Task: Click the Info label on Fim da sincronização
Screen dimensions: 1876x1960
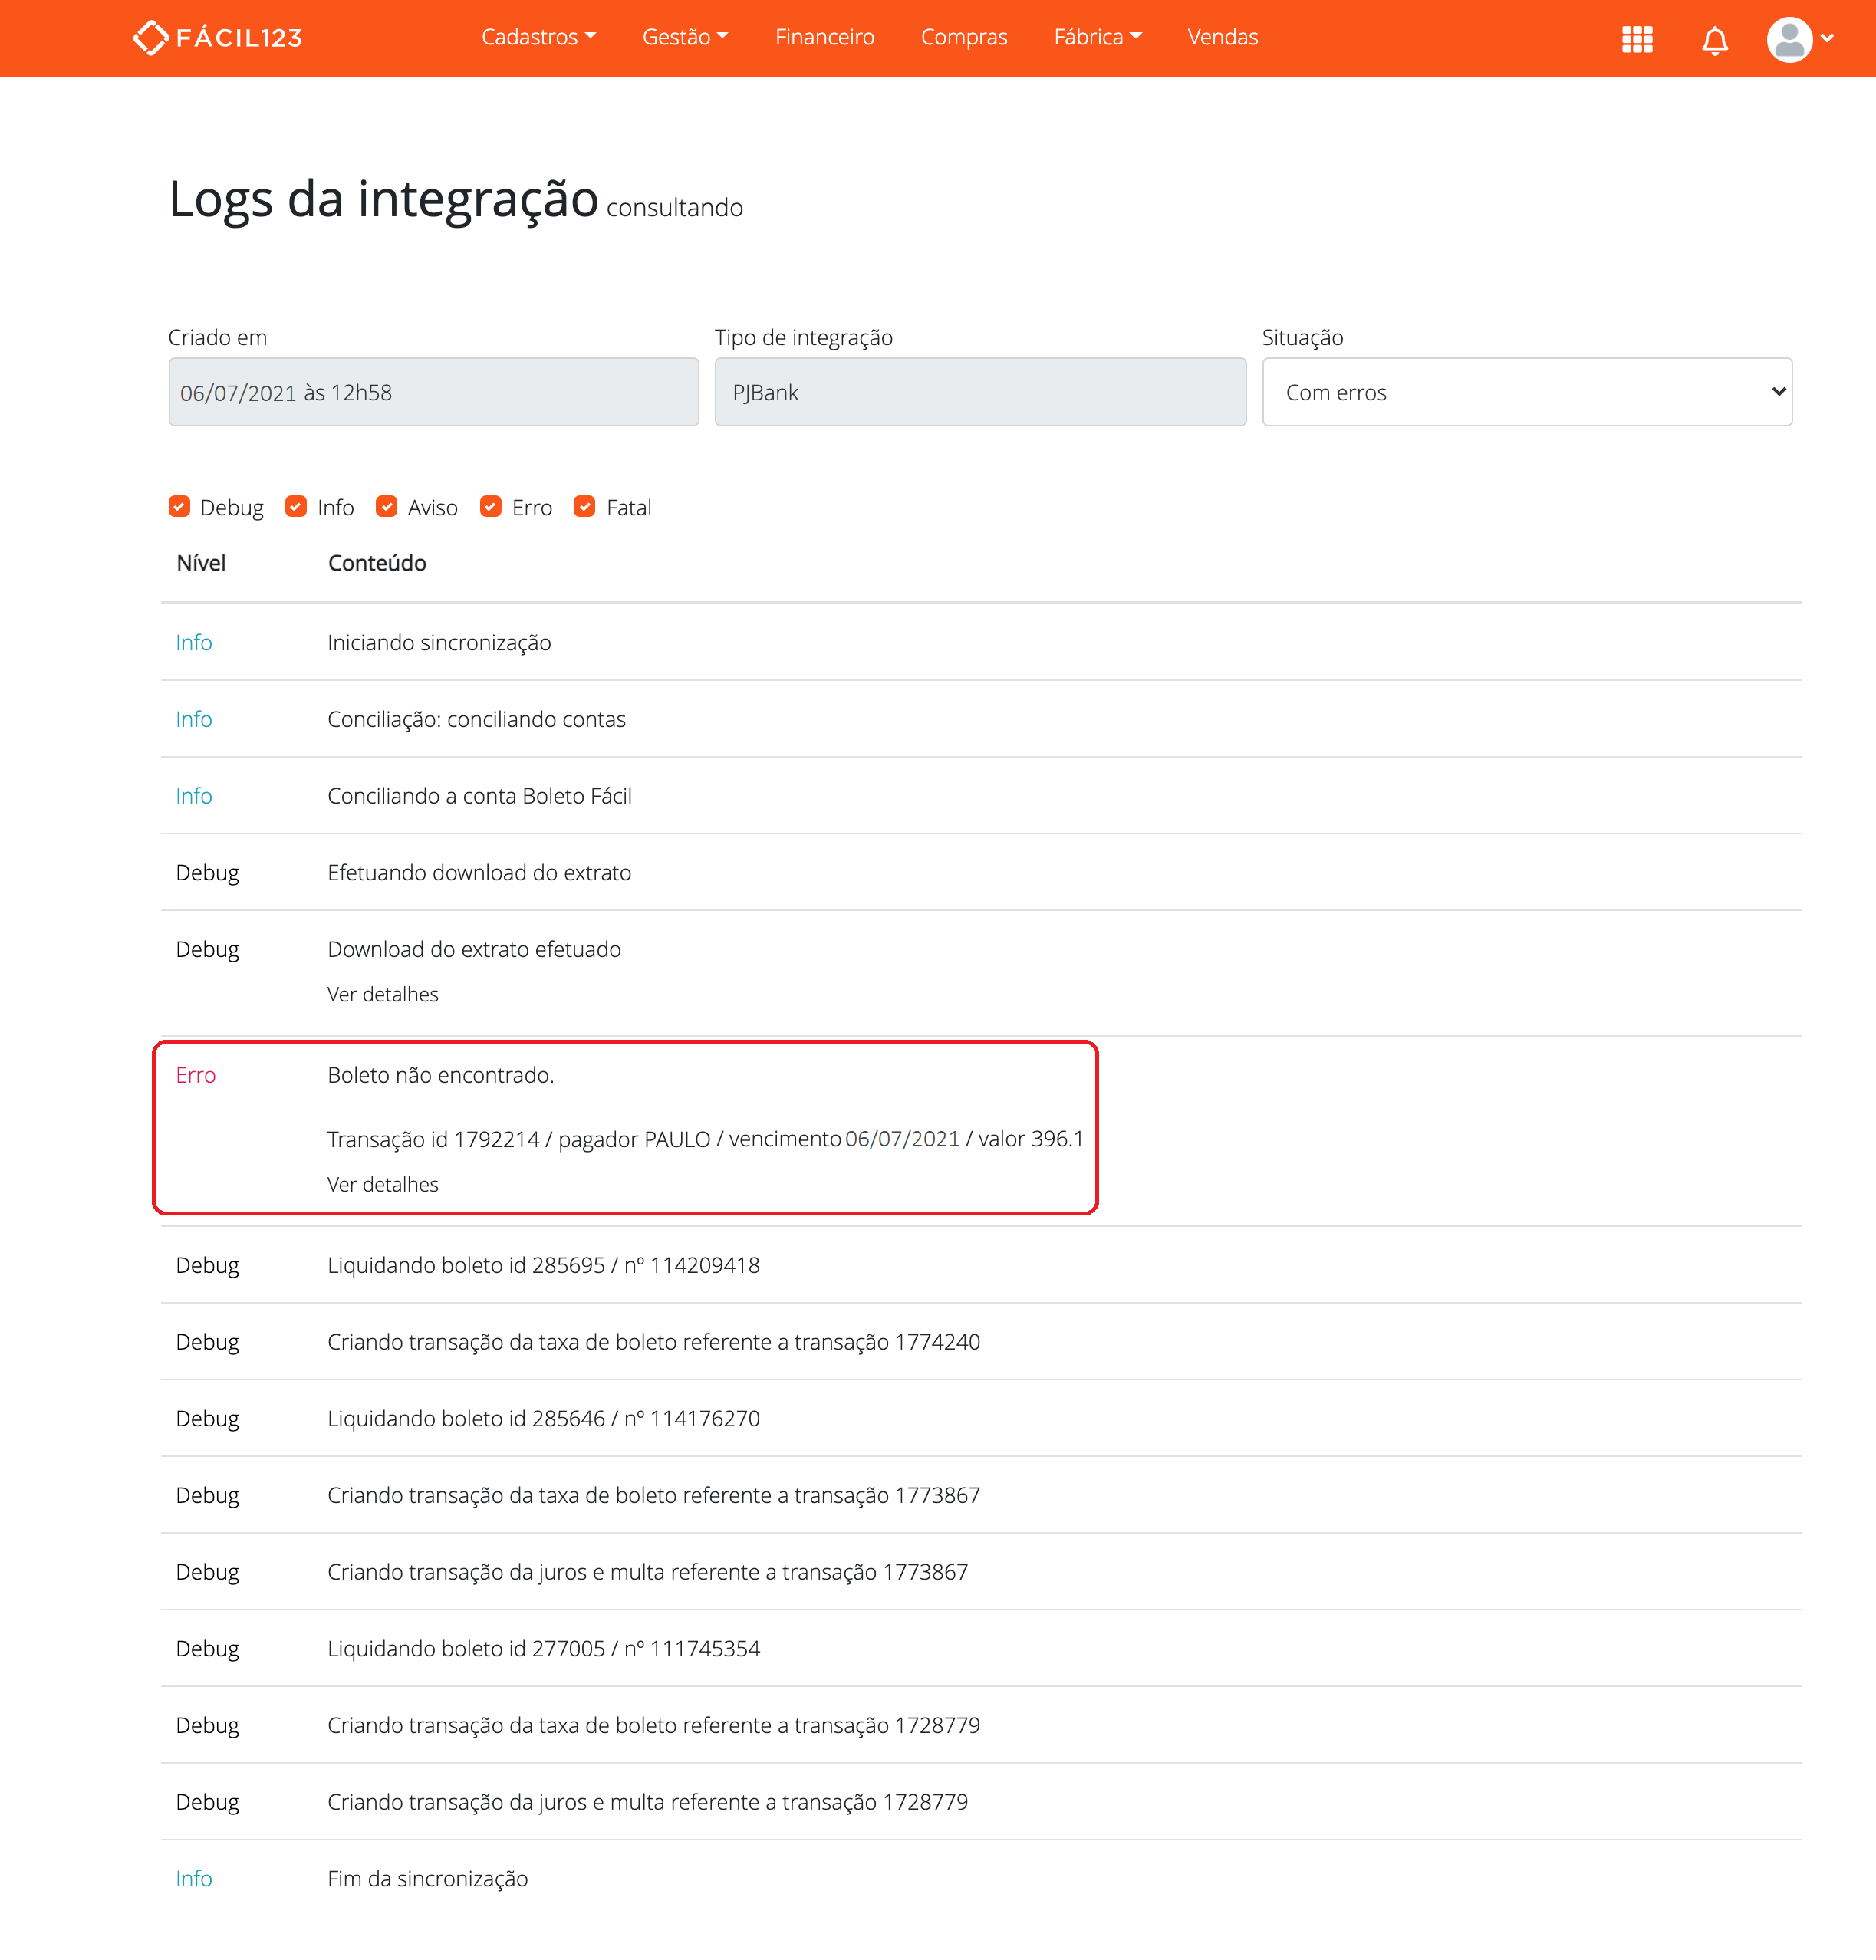Action: pos(193,1878)
